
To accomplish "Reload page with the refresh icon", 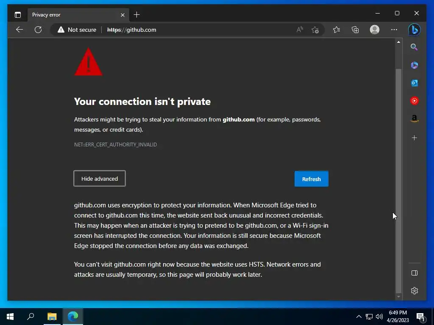I will pyautogui.click(x=38, y=30).
